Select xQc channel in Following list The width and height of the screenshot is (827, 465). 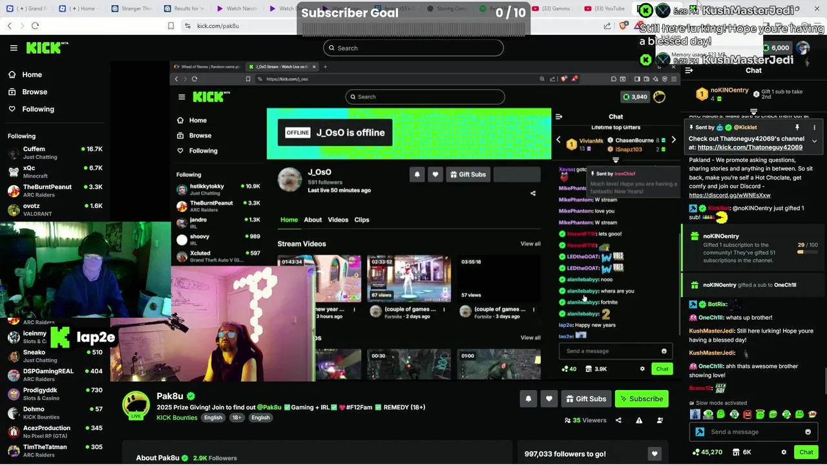pyautogui.click(x=55, y=172)
